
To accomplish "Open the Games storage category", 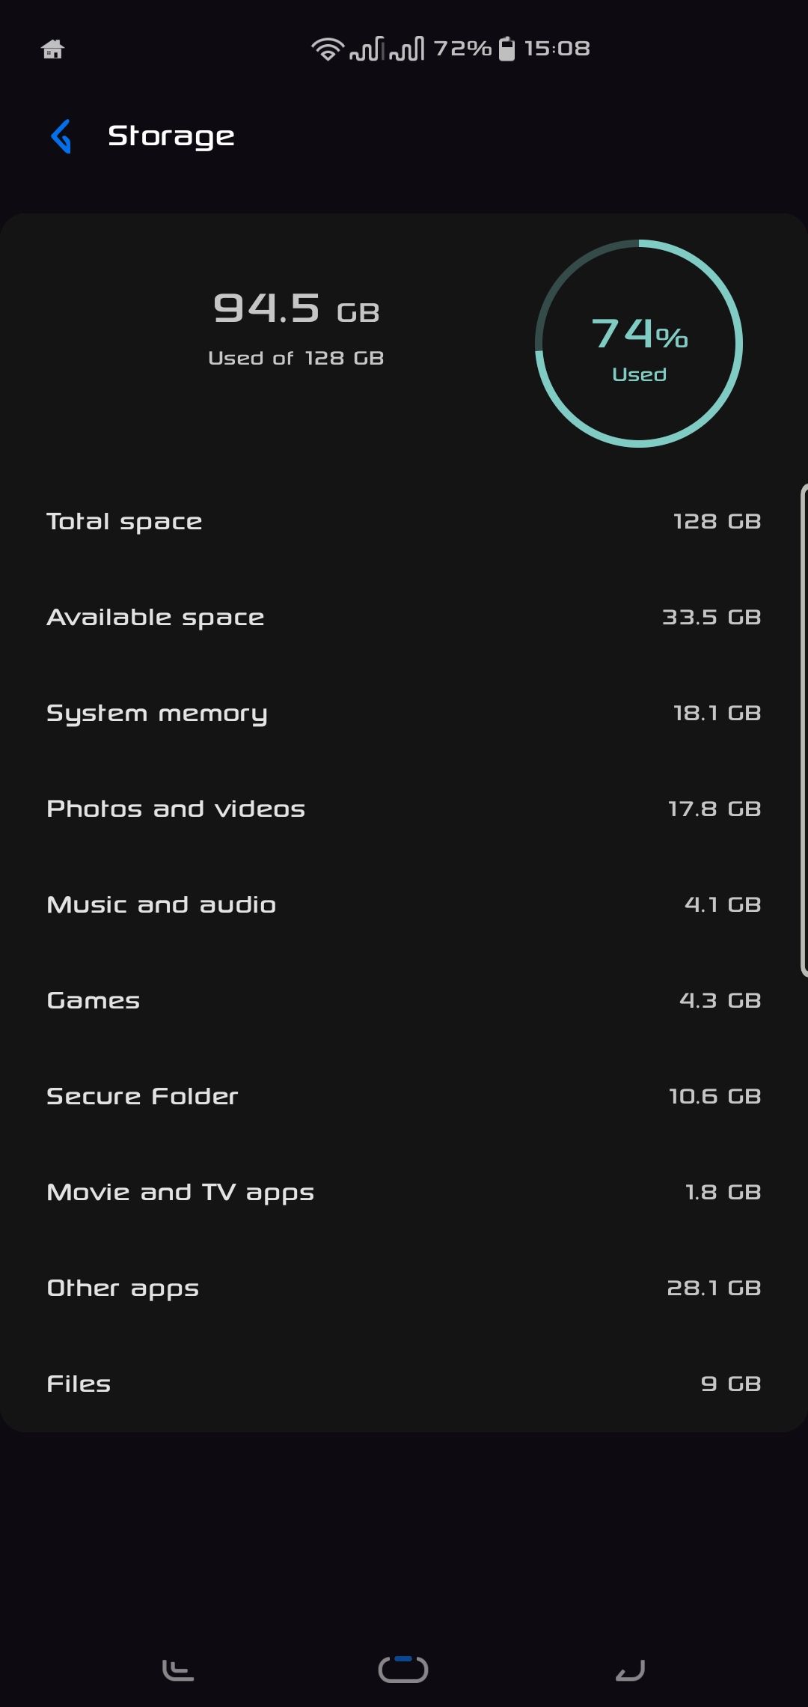I will 404,1000.
